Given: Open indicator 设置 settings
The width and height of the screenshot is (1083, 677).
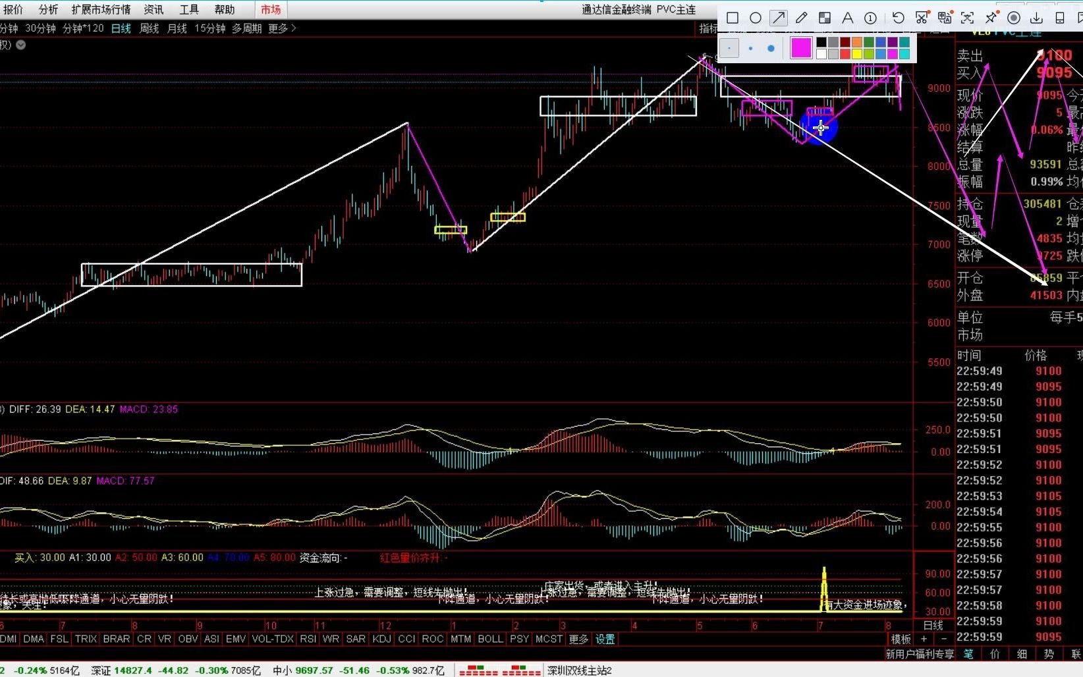Looking at the screenshot, I should coord(605,639).
